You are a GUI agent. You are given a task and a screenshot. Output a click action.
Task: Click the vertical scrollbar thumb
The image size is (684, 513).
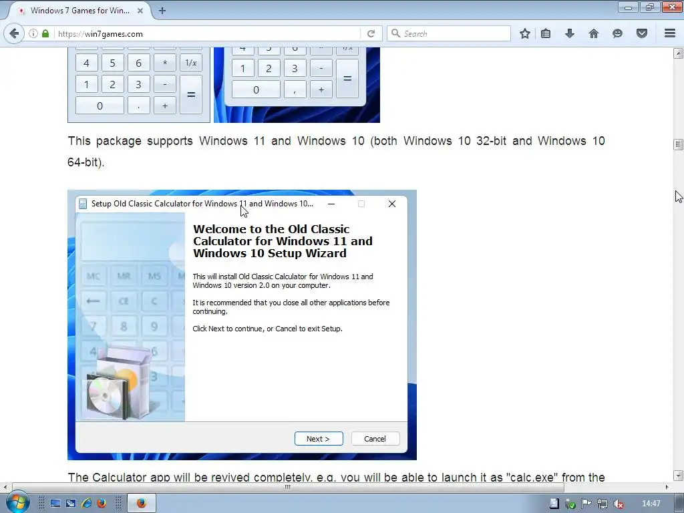tap(679, 144)
